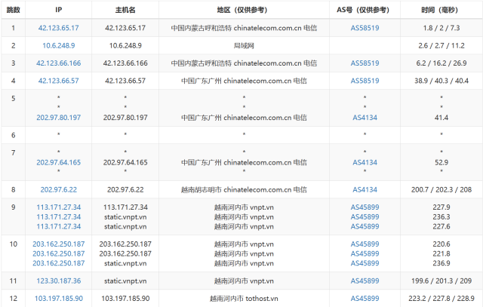Select the hop 1 region text 中国内蒙古呼和浩特
This screenshot has height=307, width=483.
pos(202,28)
